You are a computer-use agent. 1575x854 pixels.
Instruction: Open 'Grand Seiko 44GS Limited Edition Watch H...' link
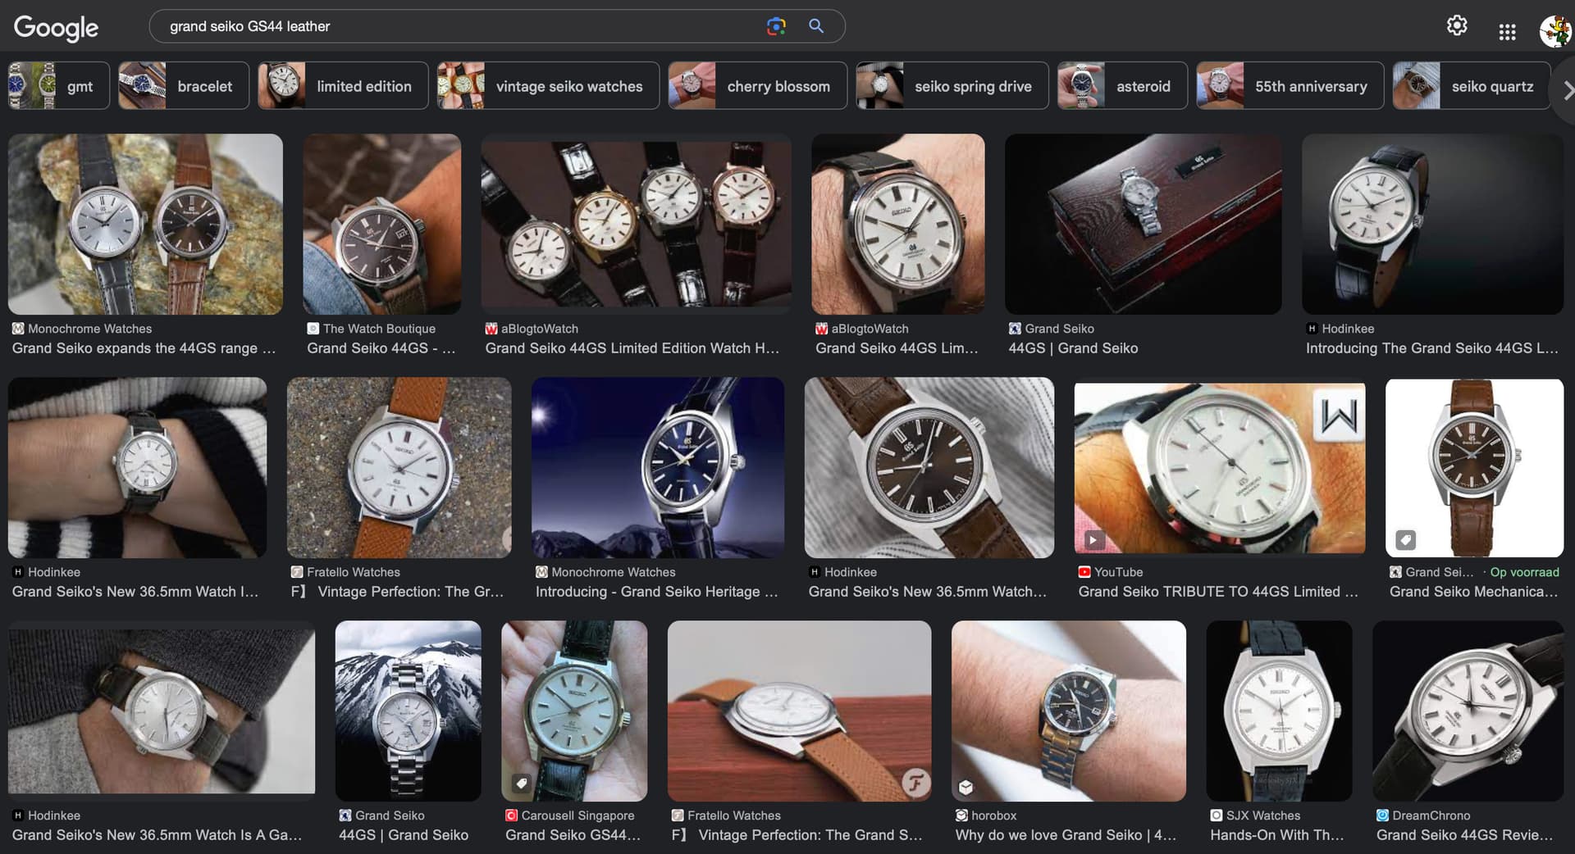point(632,348)
